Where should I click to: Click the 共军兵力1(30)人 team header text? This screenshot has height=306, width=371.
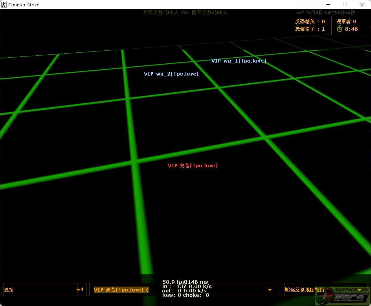click(x=161, y=12)
